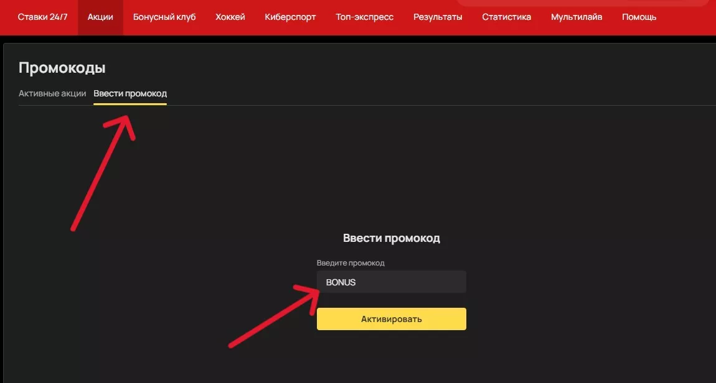Click the yellow activation button below the input
The width and height of the screenshot is (716, 383).
click(x=391, y=318)
